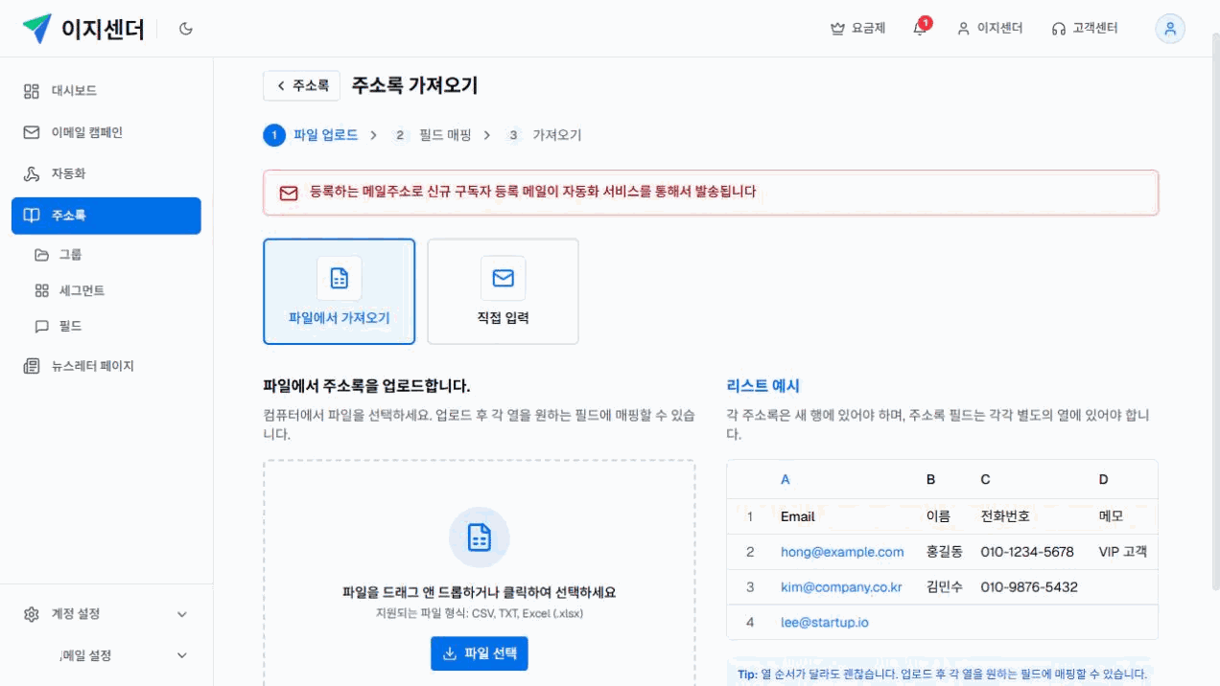Click the red envelope icon in the alert banner
The image size is (1220, 686).
[x=289, y=193]
